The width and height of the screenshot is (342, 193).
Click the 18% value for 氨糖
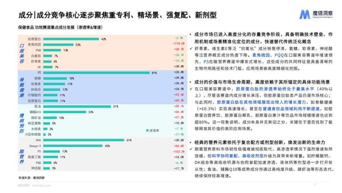point(71,78)
